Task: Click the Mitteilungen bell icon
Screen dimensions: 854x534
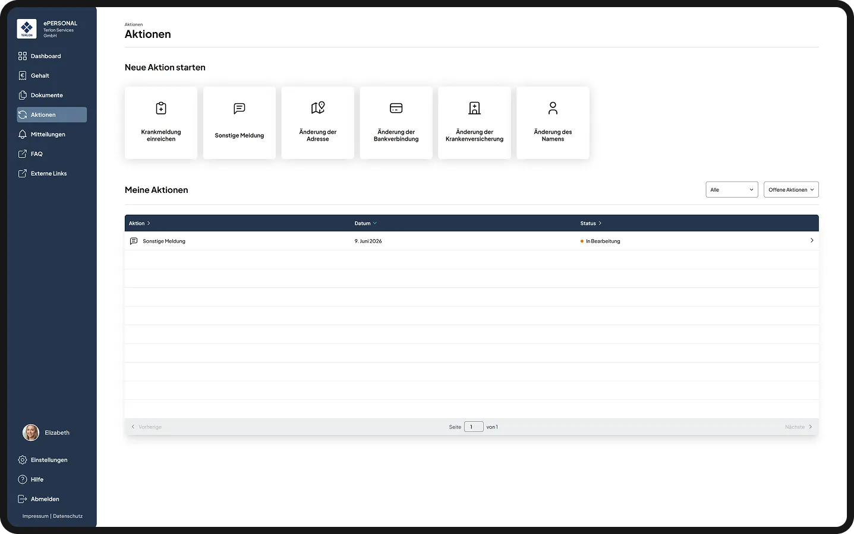Action: point(23,134)
